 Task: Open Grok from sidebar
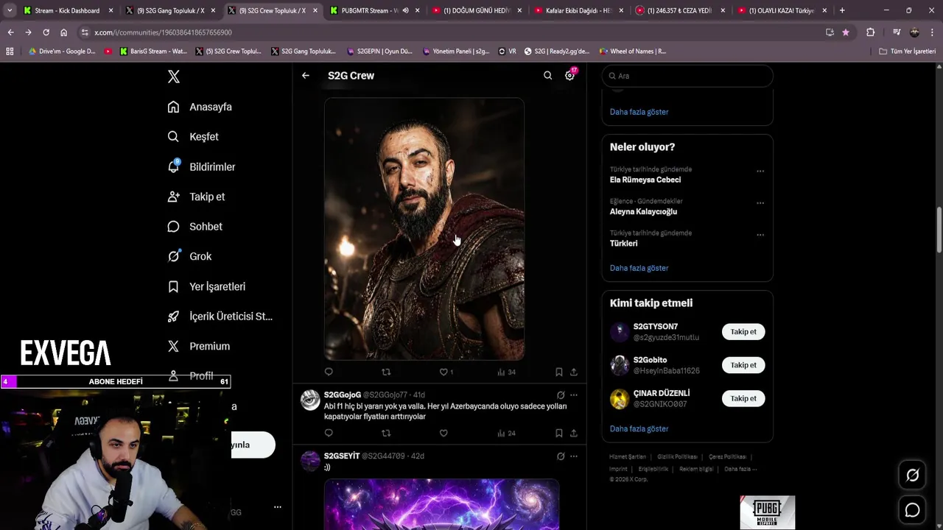click(x=189, y=256)
